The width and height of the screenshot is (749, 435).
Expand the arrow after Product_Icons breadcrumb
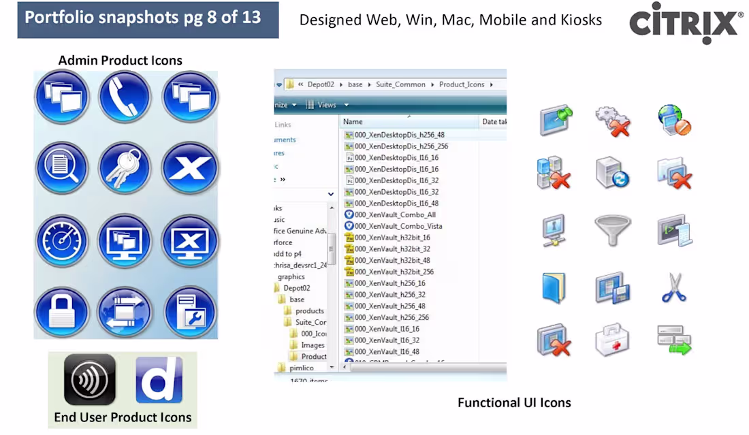coord(491,84)
